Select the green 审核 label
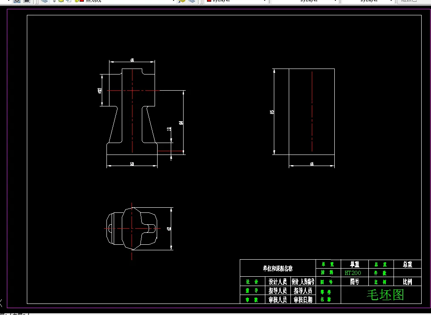Screen dimensions: 431x315 point(252,300)
